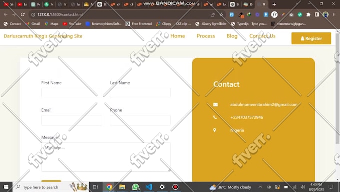Open the Chrome profile avatar

click(325, 14)
